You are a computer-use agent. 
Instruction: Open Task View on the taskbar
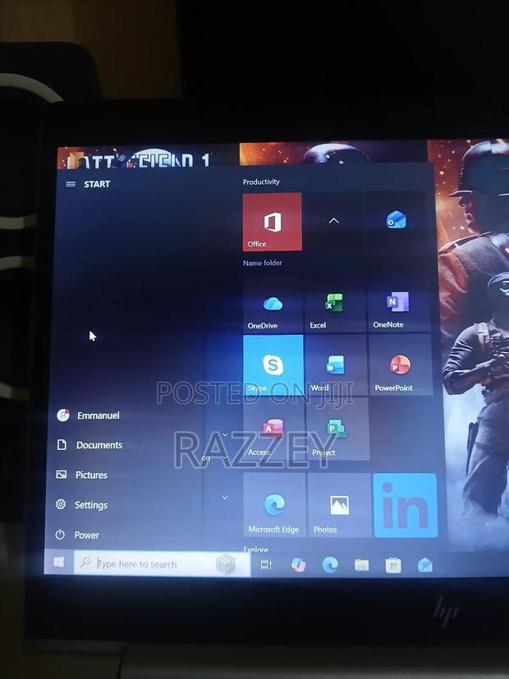pyautogui.click(x=266, y=565)
